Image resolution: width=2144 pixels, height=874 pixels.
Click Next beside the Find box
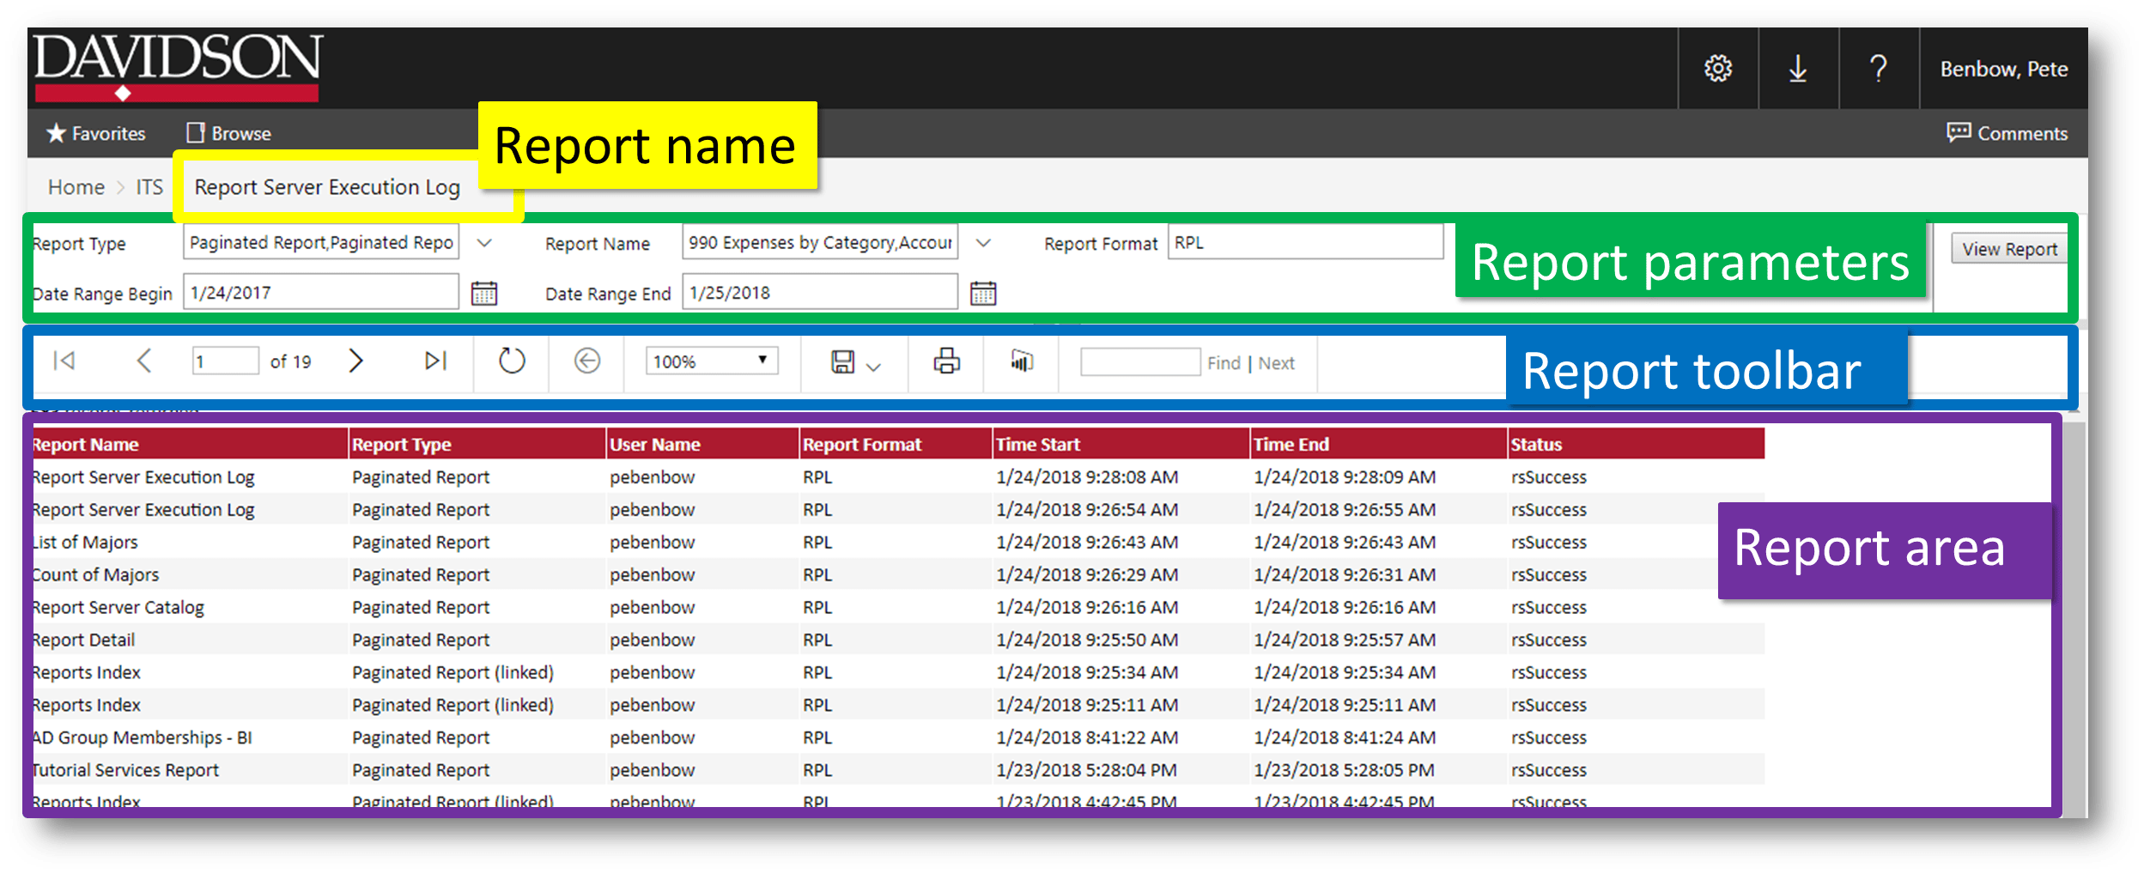pos(1277,362)
